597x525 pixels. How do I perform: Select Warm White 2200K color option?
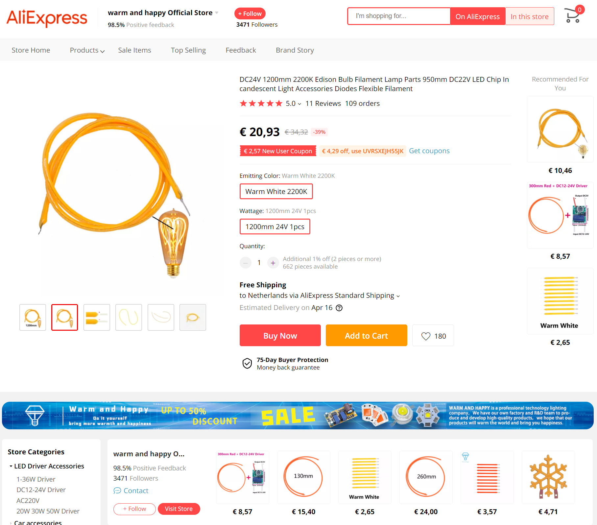pos(276,191)
